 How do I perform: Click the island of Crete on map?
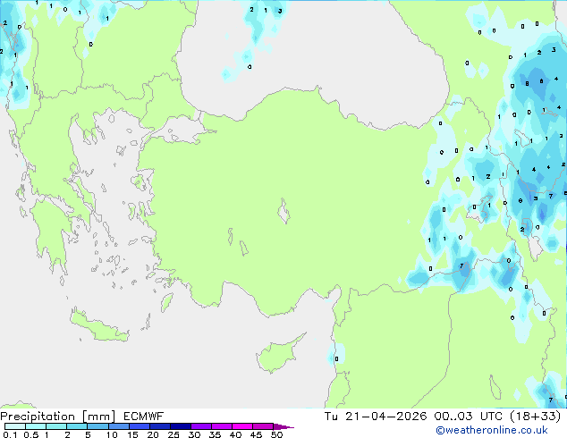(x=98, y=327)
